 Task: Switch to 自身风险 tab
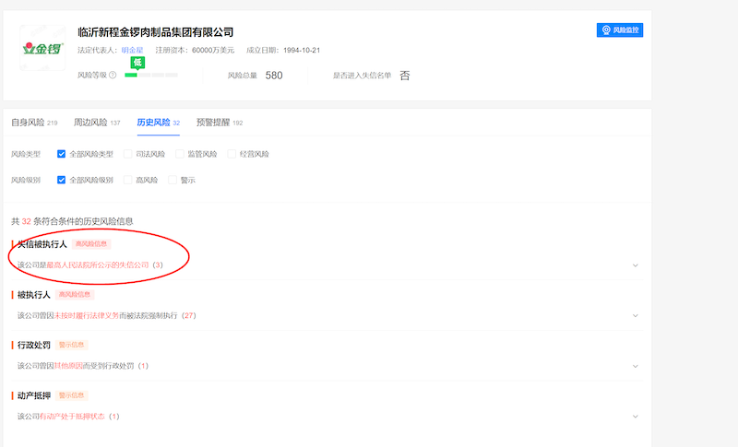point(34,123)
